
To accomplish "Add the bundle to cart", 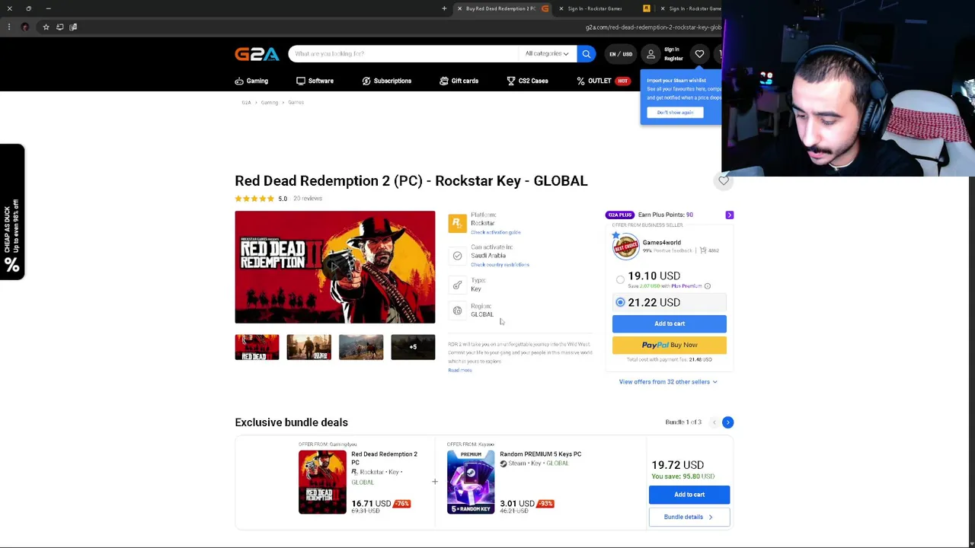I will point(689,495).
